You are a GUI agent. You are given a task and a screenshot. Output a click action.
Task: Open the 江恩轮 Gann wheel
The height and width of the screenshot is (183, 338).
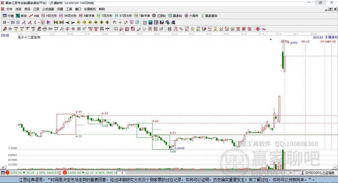[159, 16]
